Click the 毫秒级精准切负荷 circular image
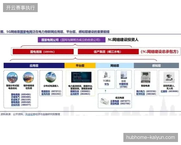The height and width of the screenshot is (145, 181). 28,77
